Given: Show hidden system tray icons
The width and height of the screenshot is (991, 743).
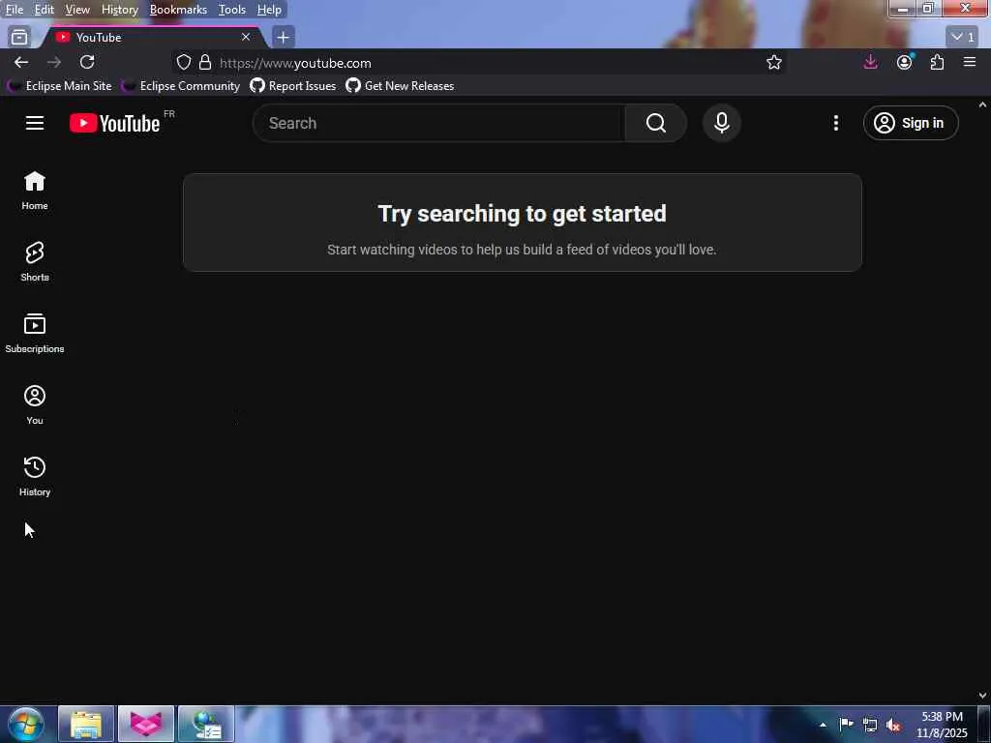Looking at the screenshot, I should click(x=823, y=725).
